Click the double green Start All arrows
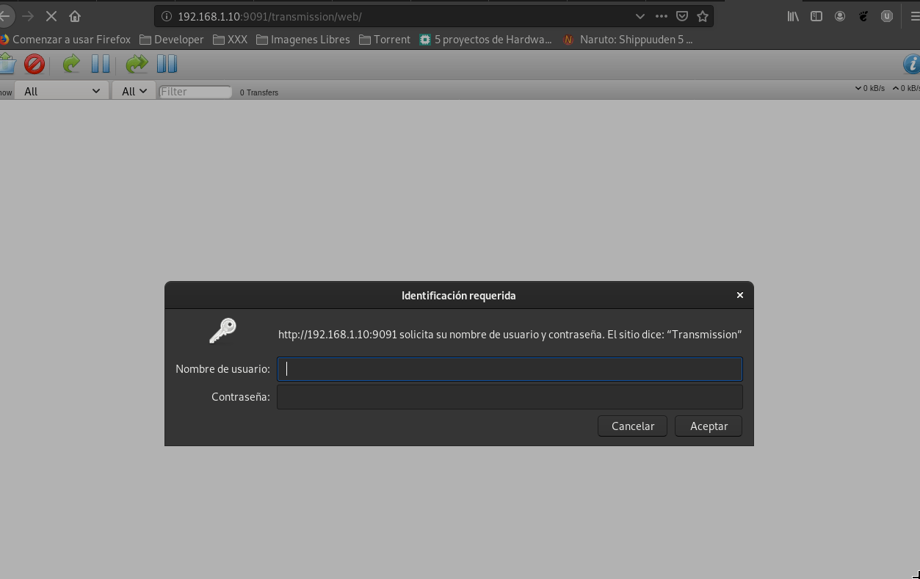The image size is (920, 579). coord(137,65)
